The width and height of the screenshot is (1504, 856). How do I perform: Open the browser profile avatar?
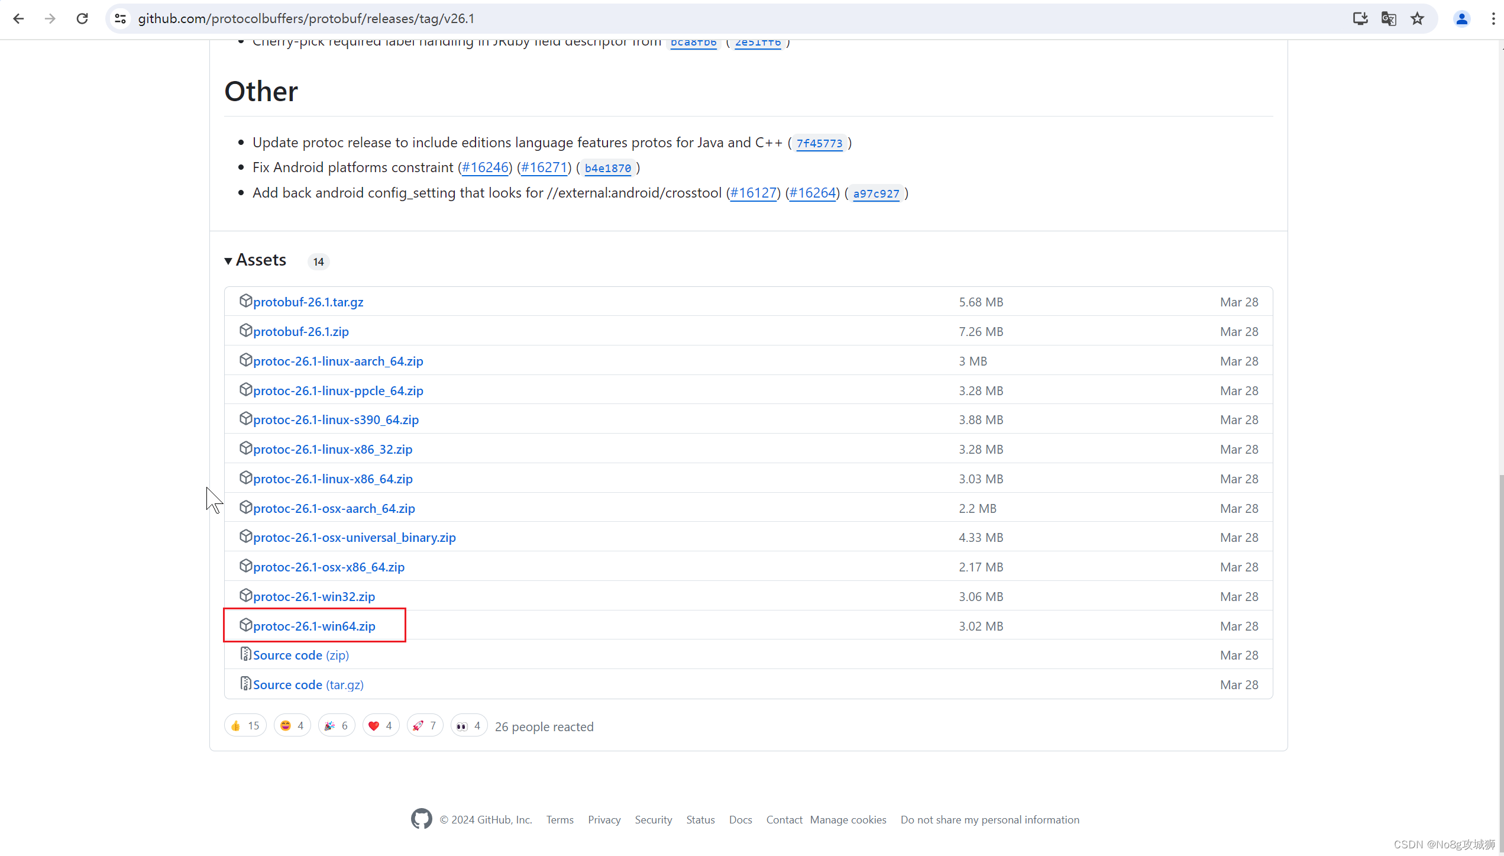pos(1461,19)
